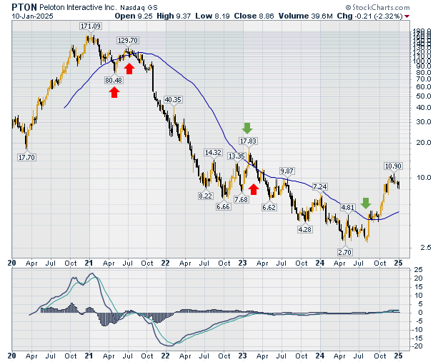Click the red arrow below the 80.48 label
This screenshot has height=362, width=443.
[114, 91]
